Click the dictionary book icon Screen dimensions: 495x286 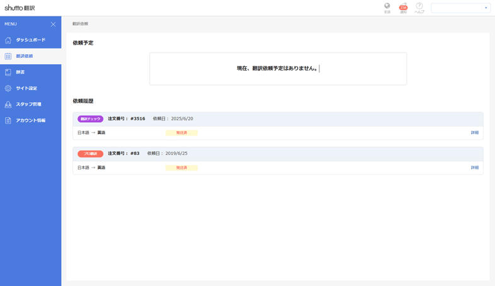[x=8, y=72]
